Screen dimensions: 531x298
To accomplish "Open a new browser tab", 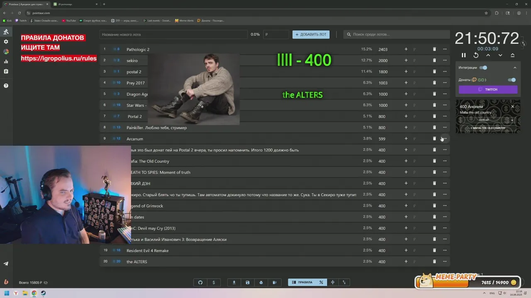I will point(104,4).
